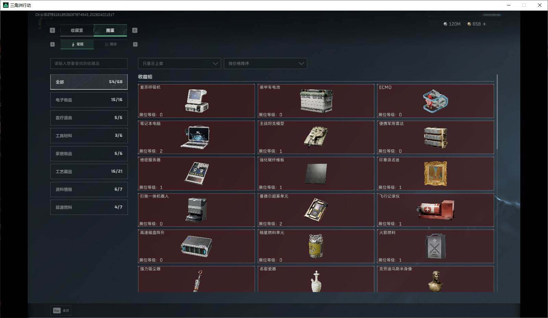Filter by 电子物品 category
This screenshot has width=548, height=318.
pos(89,100)
